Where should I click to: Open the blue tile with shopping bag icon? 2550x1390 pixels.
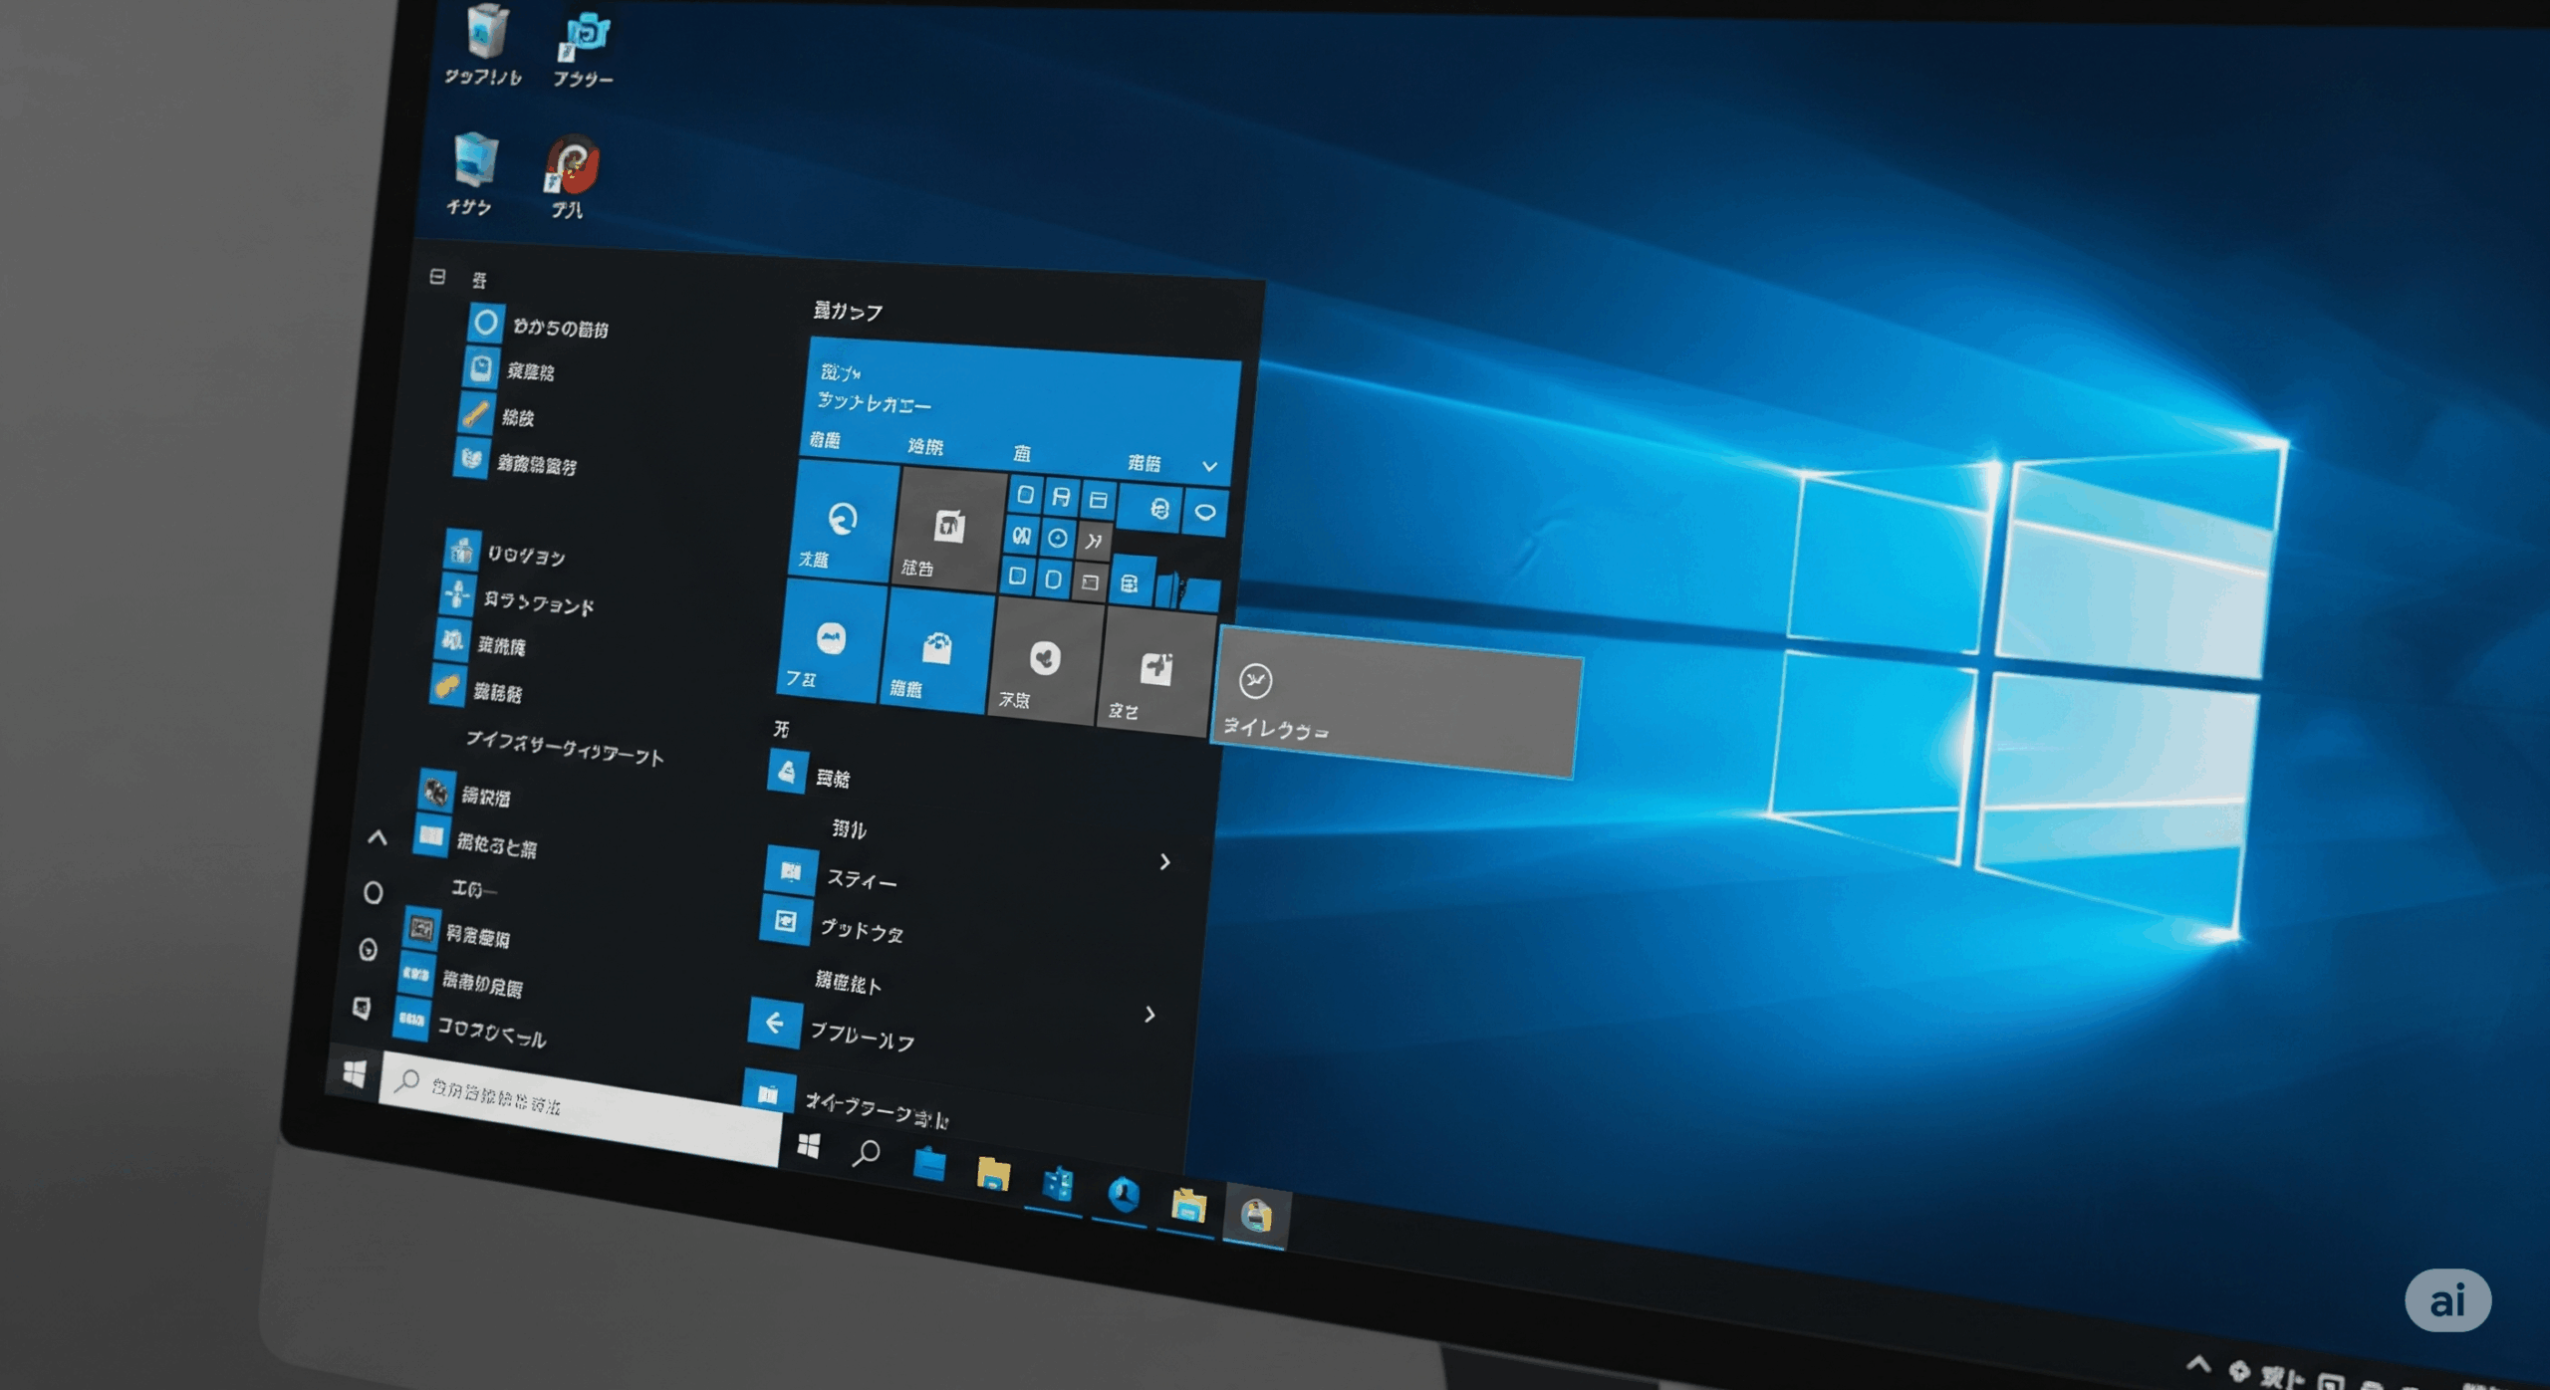(x=935, y=651)
